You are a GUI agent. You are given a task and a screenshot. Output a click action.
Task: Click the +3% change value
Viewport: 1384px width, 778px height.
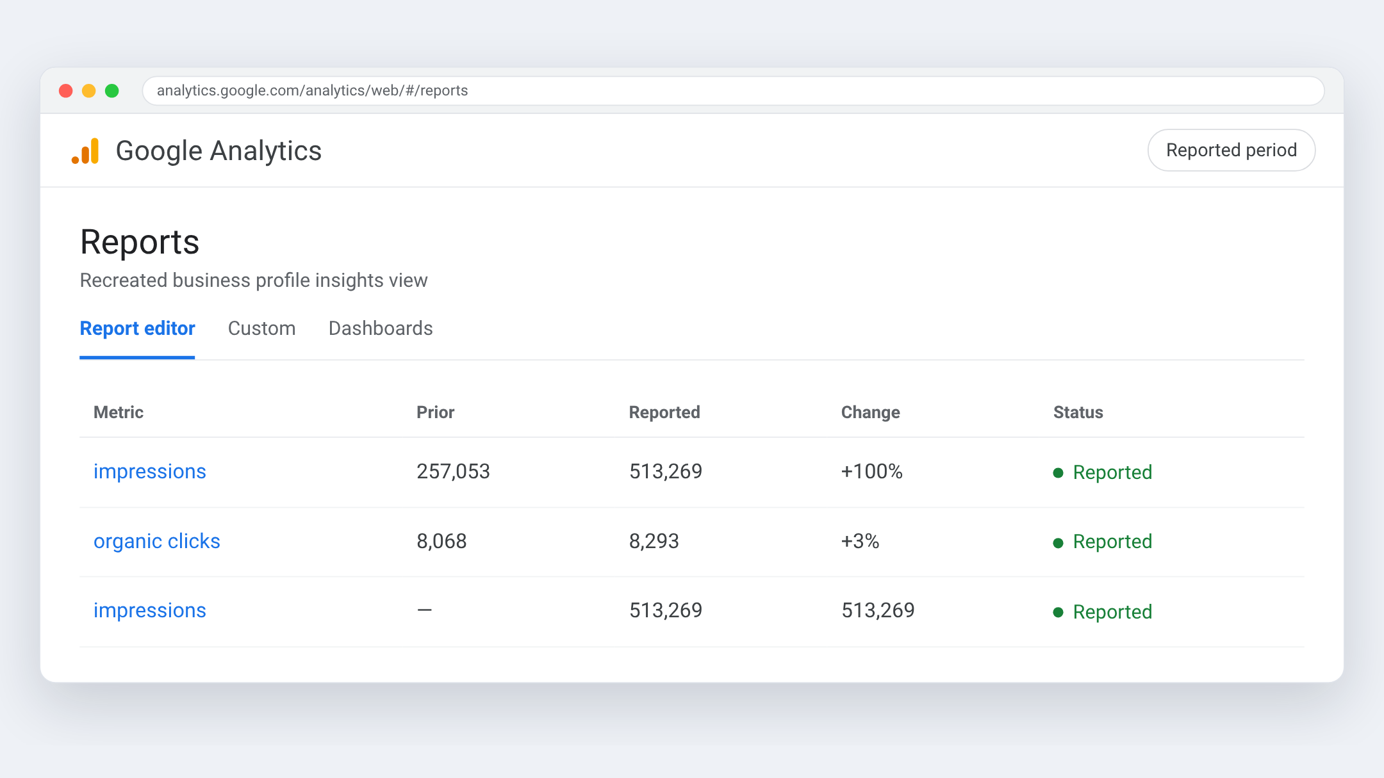860,542
